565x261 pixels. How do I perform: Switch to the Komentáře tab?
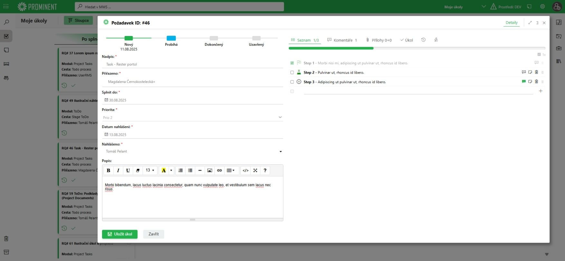(x=342, y=40)
